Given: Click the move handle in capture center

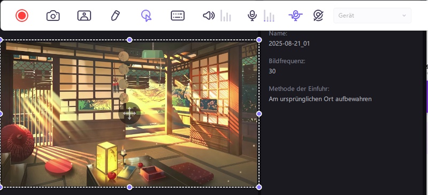Looking at the screenshot, I should click(129, 114).
